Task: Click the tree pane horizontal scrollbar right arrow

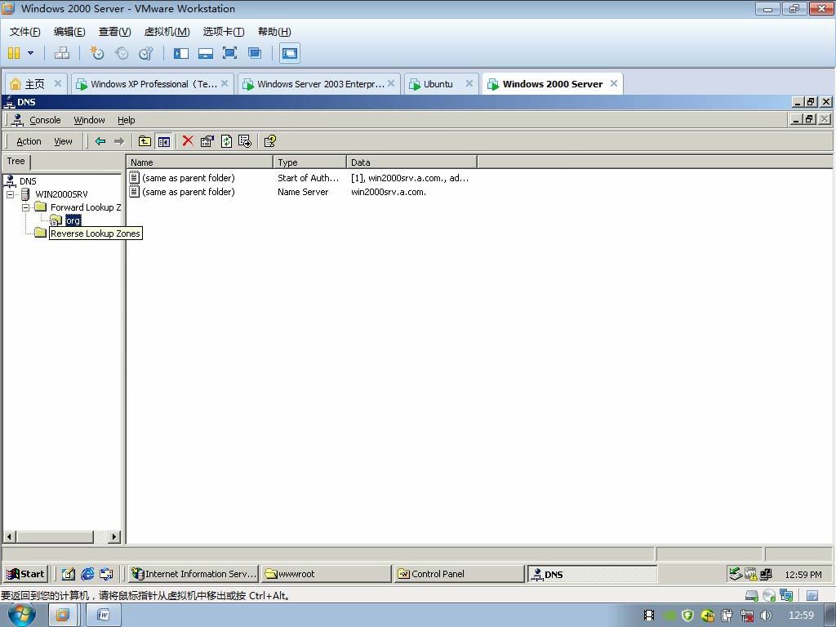Action: click(113, 536)
